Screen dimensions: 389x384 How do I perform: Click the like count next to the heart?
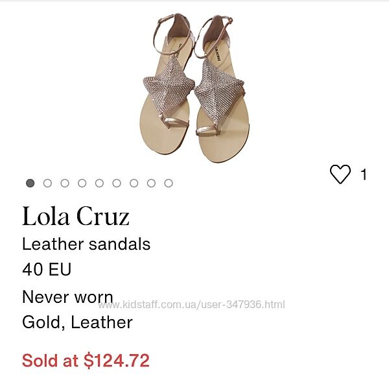tap(364, 174)
